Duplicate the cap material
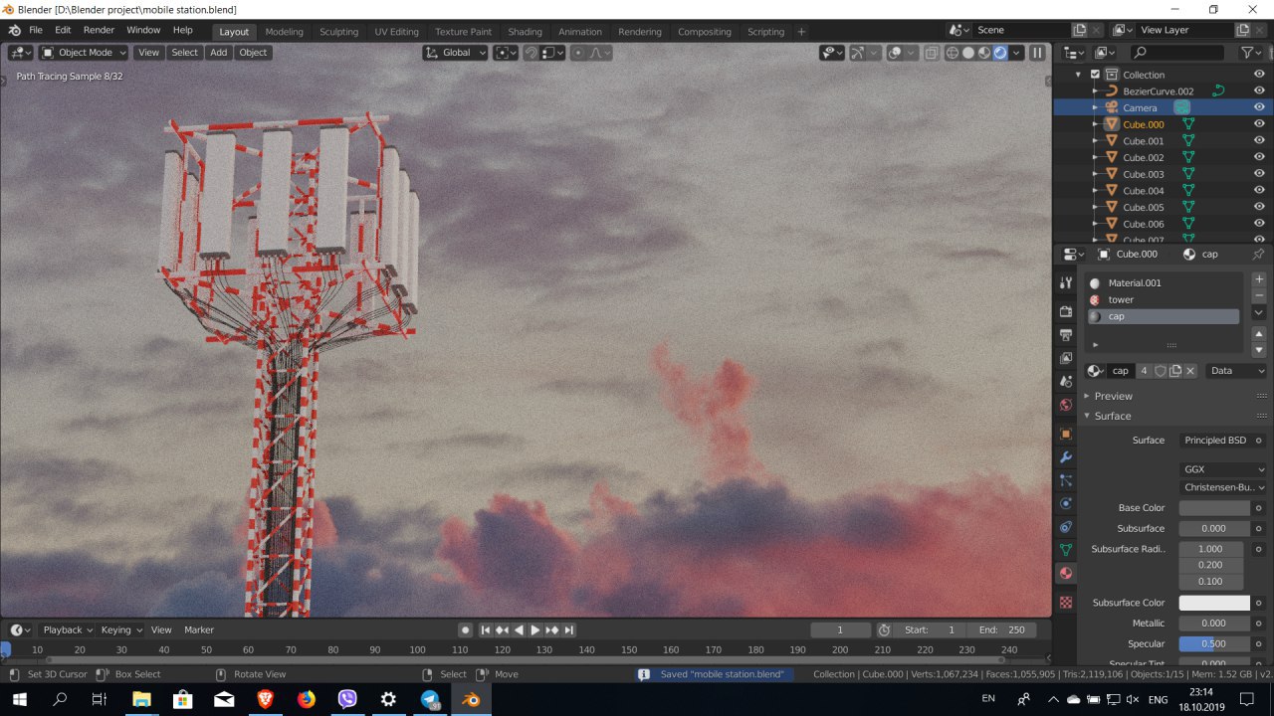This screenshot has width=1274, height=716. (x=1175, y=371)
